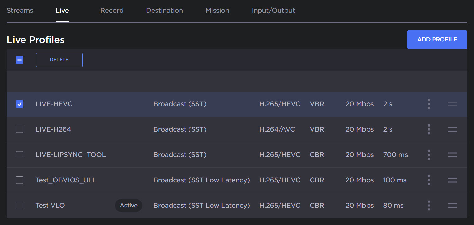474x225 pixels.
Task: Open the three-dot menu for LIVE-H264
Action: 429,129
